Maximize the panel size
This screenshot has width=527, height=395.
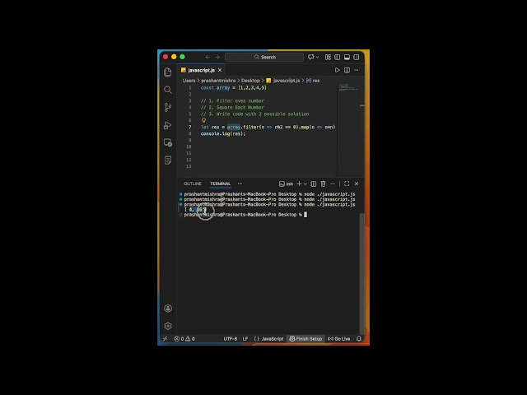pos(347,184)
